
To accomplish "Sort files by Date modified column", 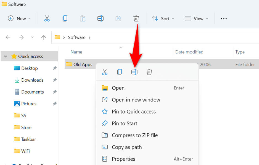I will click(x=189, y=52).
